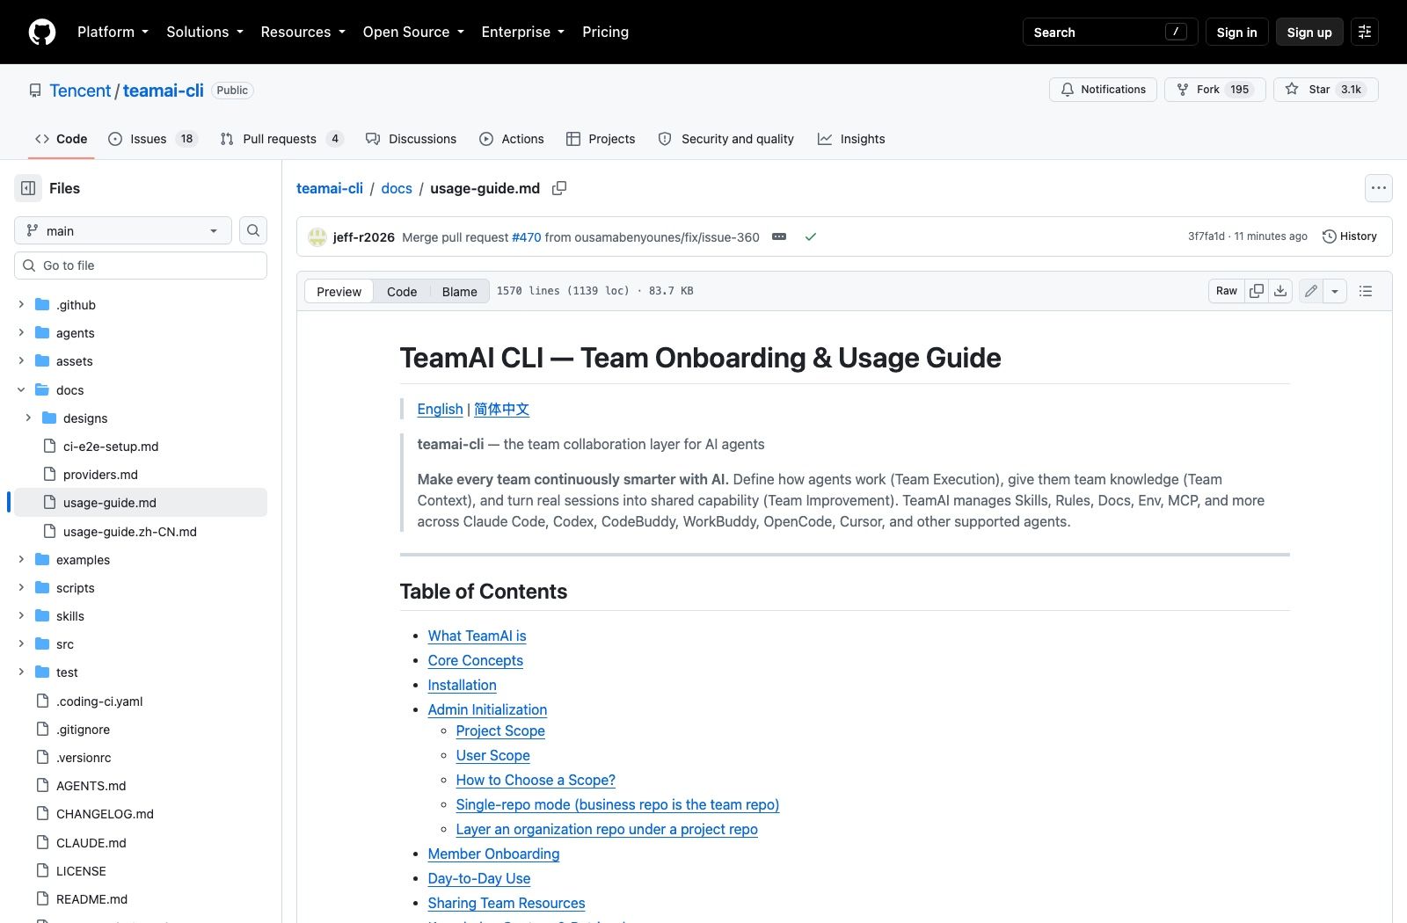
Task: Expand the assets folder
Action: pos(21,361)
